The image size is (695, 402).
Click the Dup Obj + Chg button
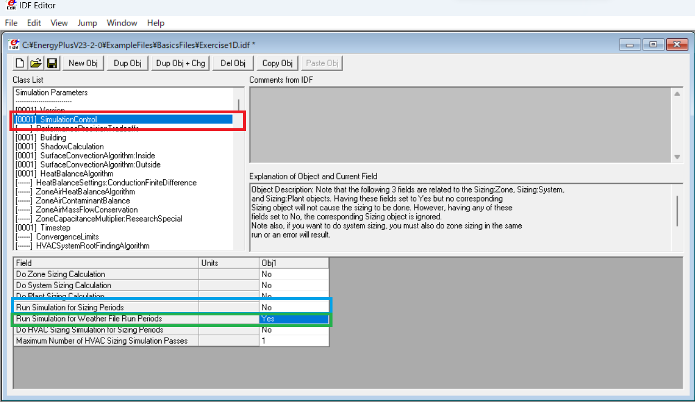pos(181,63)
